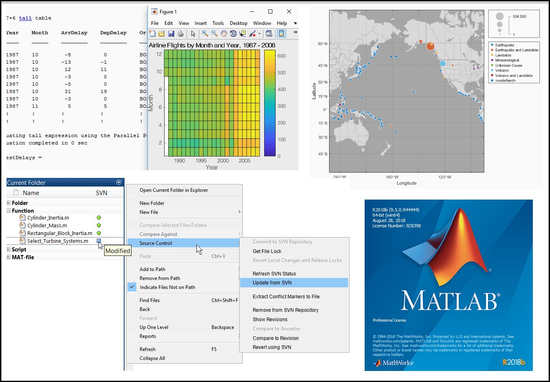
Task: Click the file icon column header
Action: 16,193
